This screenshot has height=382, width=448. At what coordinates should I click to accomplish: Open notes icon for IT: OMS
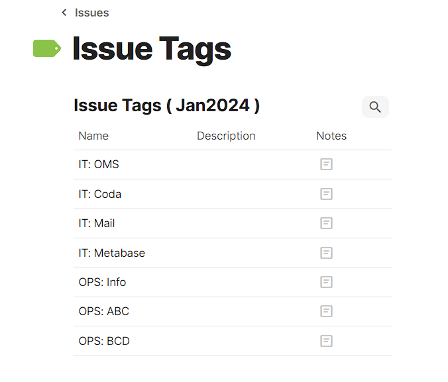[326, 164]
